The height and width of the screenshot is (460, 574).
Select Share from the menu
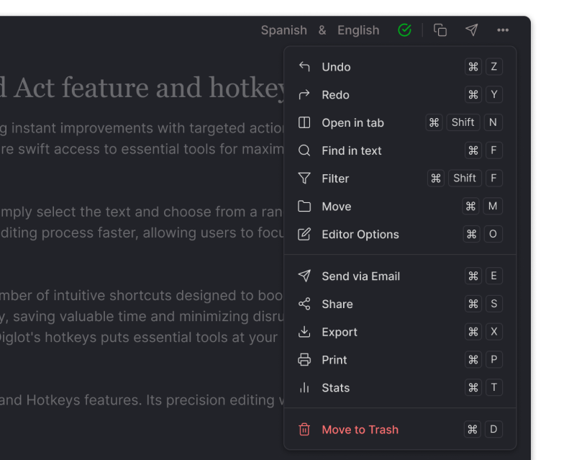[400, 304]
